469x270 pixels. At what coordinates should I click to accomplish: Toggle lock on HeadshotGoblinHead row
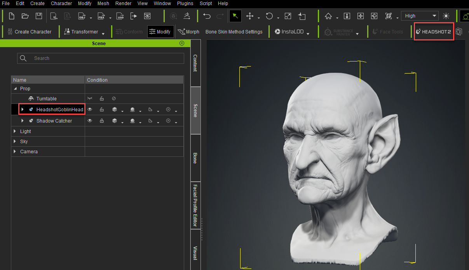pos(102,110)
